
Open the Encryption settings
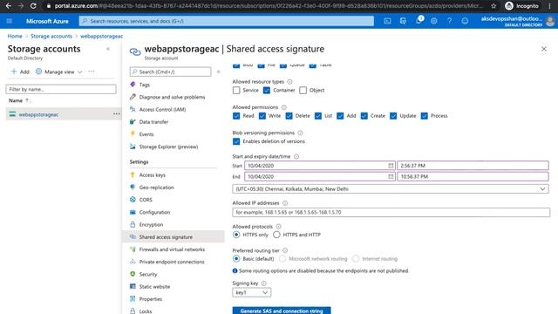[x=151, y=225]
